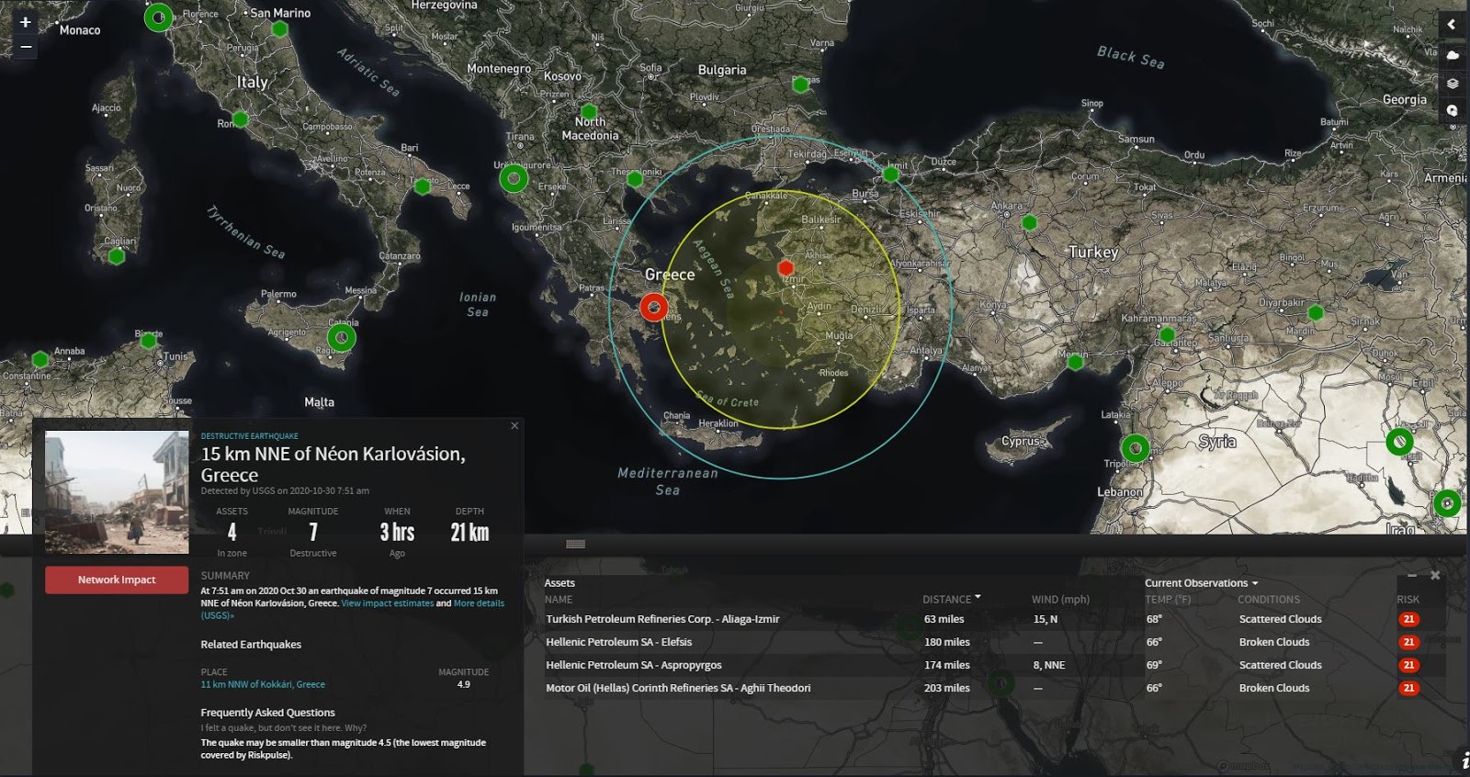Open the map layers stack icon

pos(1453,84)
